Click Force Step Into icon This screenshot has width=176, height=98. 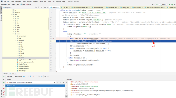tap(33, 76)
